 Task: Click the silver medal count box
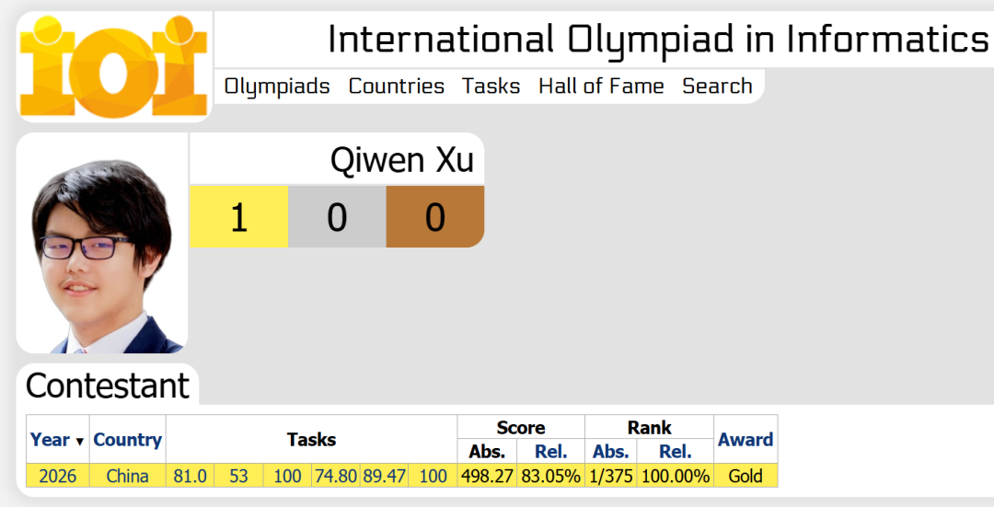337,217
